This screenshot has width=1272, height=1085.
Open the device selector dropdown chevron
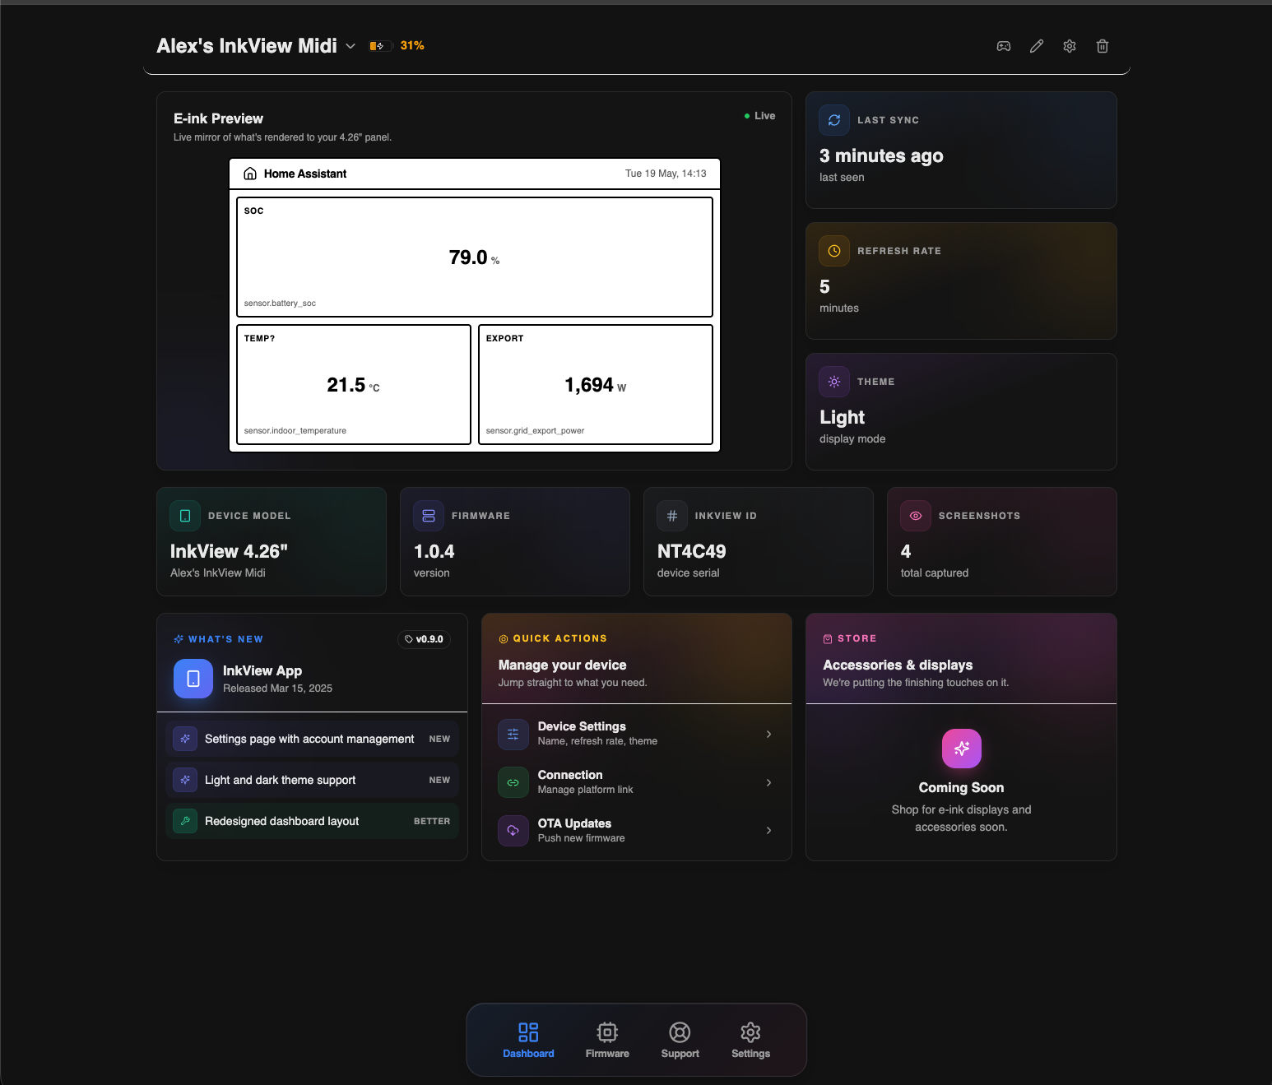pyautogui.click(x=350, y=46)
